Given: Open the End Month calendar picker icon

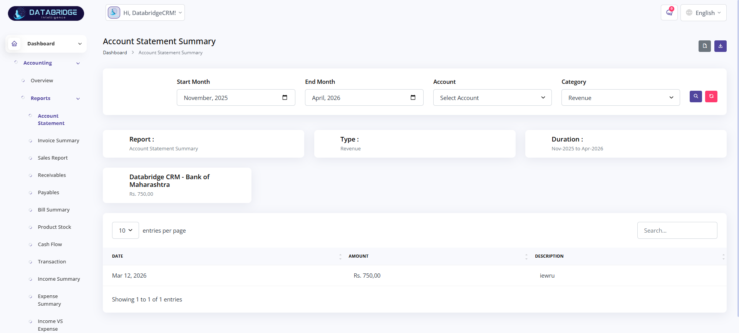Looking at the screenshot, I should [x=413, y=97].
